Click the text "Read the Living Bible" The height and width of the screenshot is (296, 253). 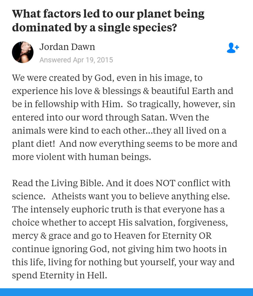[57, 183]
